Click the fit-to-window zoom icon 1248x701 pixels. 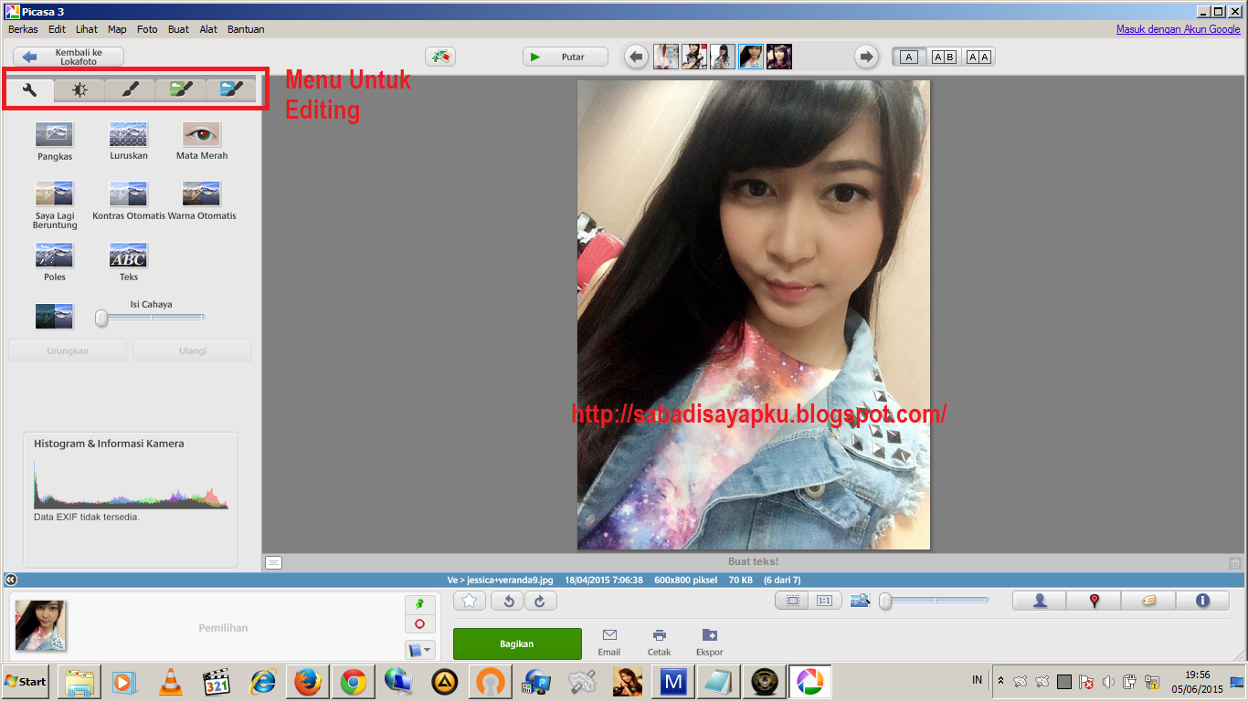click(791, 601)
